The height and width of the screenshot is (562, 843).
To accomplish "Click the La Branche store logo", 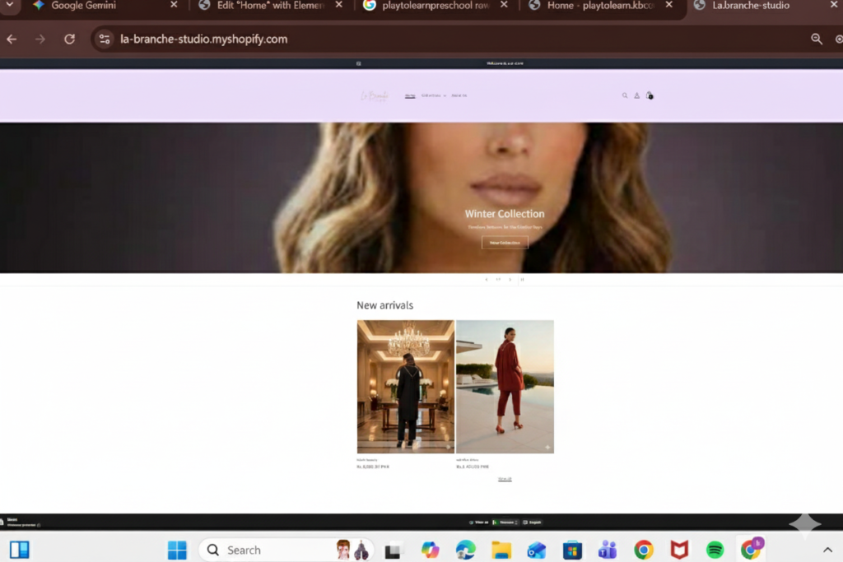I will (375, 95).
